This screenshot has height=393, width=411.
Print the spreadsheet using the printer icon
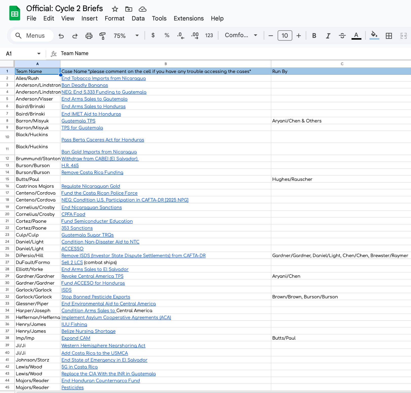pyautogui.click(x=89, y=36)
